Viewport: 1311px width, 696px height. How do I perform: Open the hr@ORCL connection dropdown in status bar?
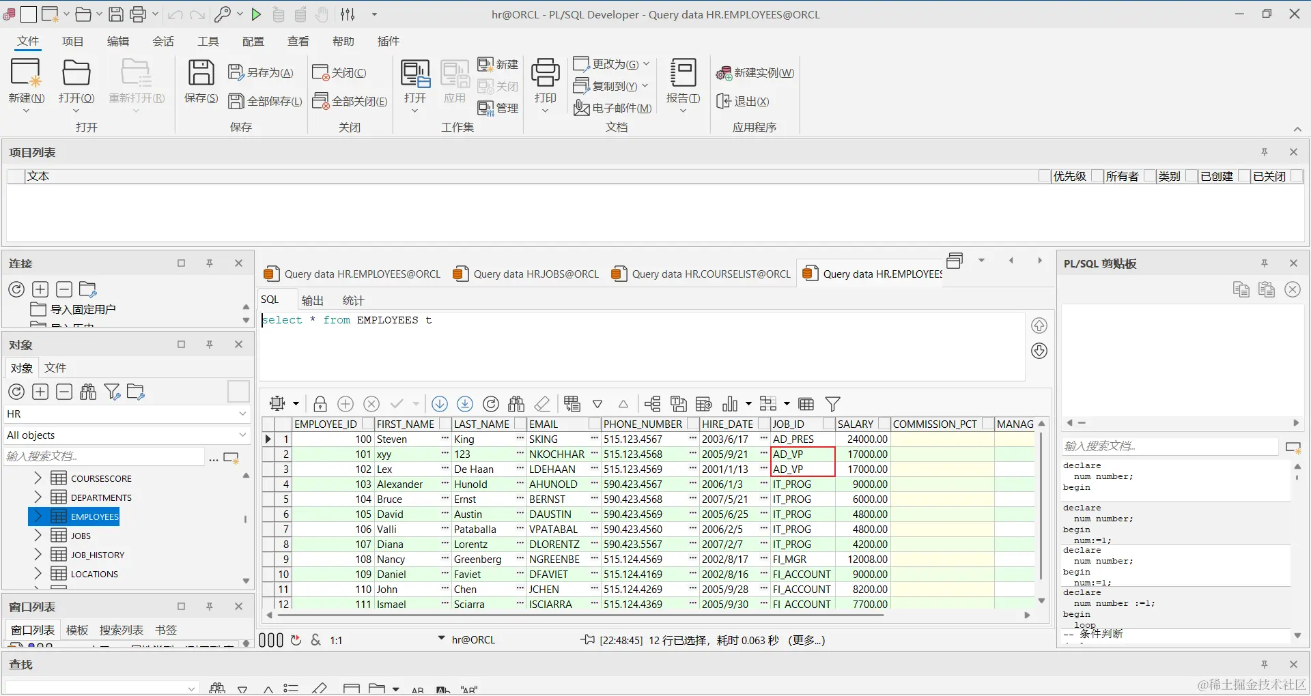[441, 640]
